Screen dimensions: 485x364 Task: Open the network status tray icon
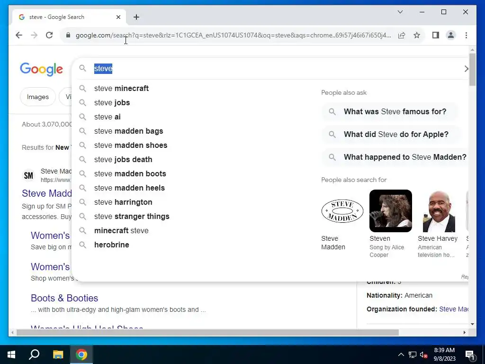413,355
